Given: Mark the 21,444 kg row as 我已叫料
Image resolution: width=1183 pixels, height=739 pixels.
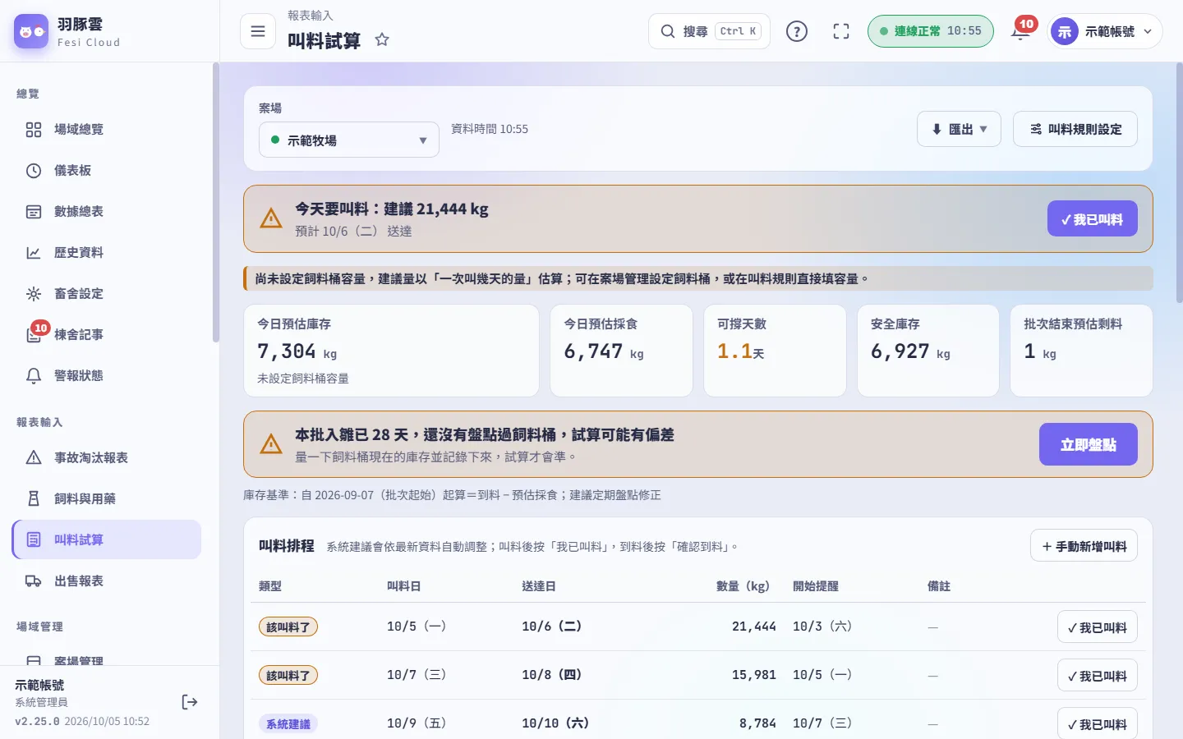Looking at the screenshot, I should tap(1097, 627).
